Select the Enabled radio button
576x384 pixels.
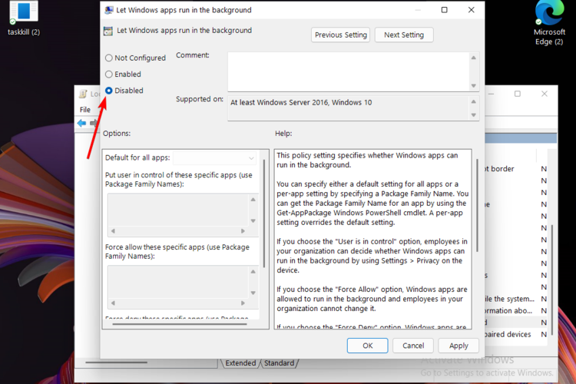pyautogui.click(x=109, y=74)
